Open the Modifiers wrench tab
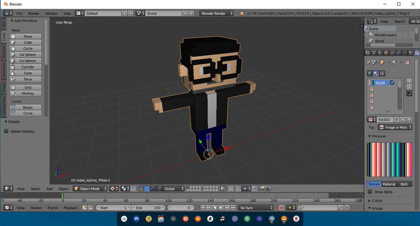420x226 pixels. click(399, 53)
